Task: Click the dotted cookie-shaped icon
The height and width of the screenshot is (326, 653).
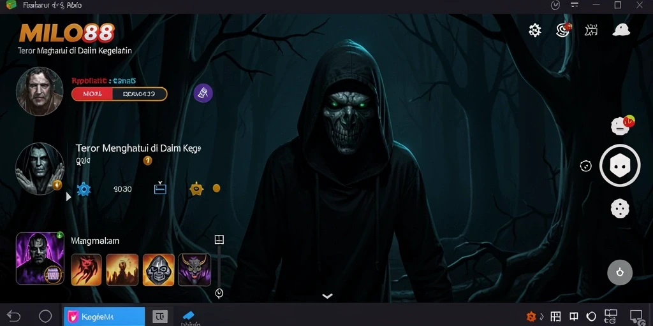Action: (x=620, y=208)
